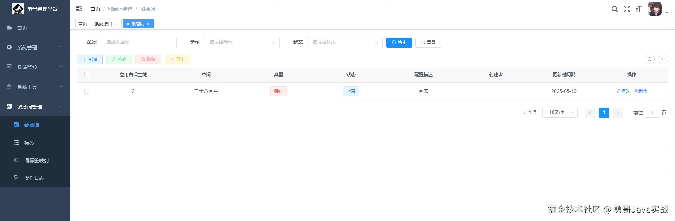Expand the 系统监控 menu chevron
675x221 pixels.
click(61, 67)
